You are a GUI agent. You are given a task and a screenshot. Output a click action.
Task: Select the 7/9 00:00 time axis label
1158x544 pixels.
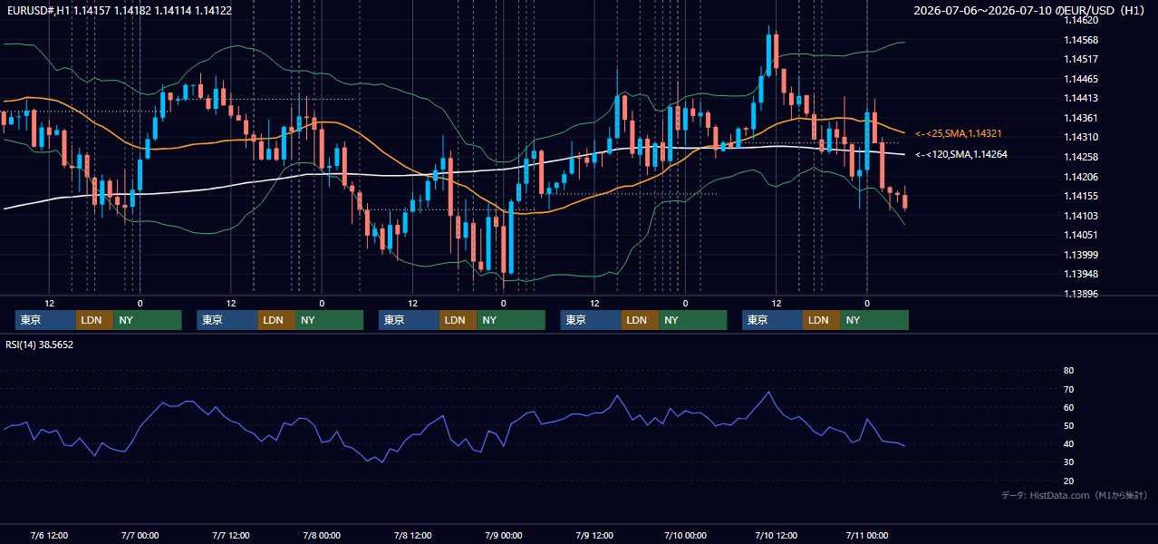tap(504, 535)
